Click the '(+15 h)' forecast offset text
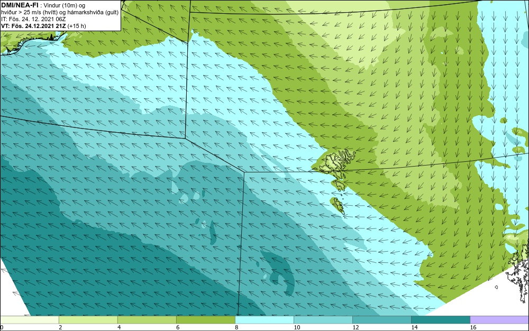The image size is (529, 331). pos(77,26)
